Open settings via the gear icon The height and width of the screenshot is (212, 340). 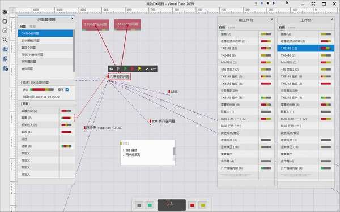(x=5, y=12)
